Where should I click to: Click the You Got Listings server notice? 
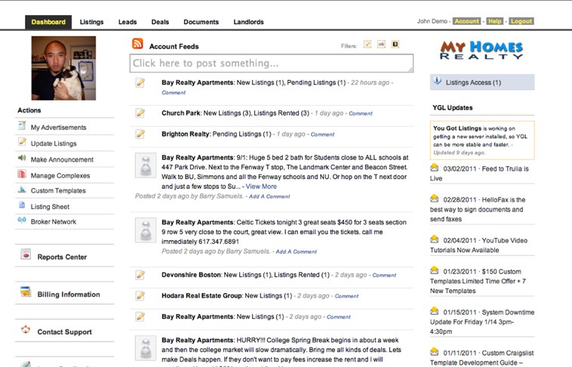(x=482, y=140)
